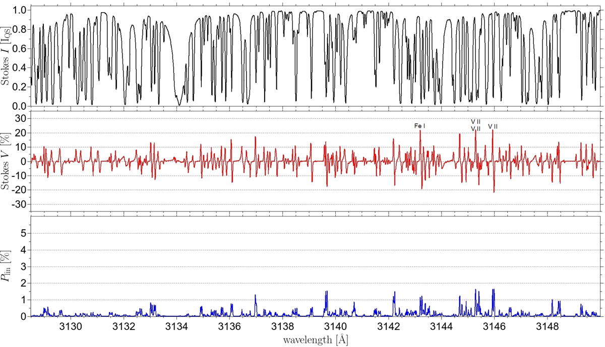The width and height of the screenshot is (605, 347).
Task: Click the -30 tick on Stokes V axis
Action: 20,204
